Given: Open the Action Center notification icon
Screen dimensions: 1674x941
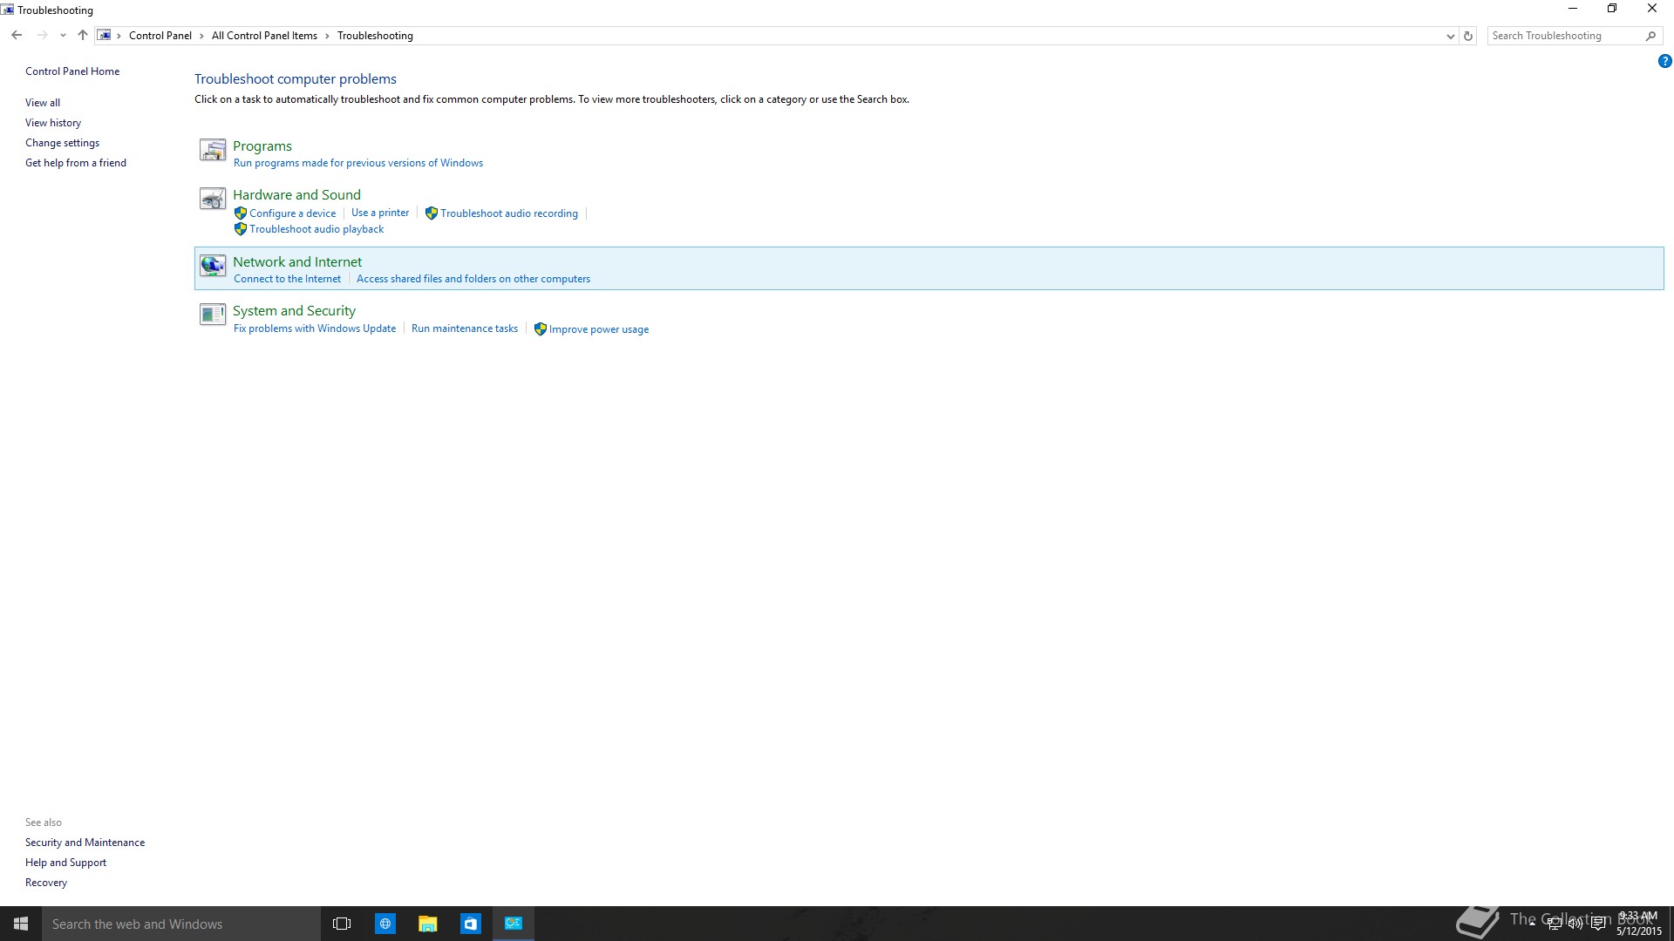Looking at the screenshot, I should [x=1598, y=924].
